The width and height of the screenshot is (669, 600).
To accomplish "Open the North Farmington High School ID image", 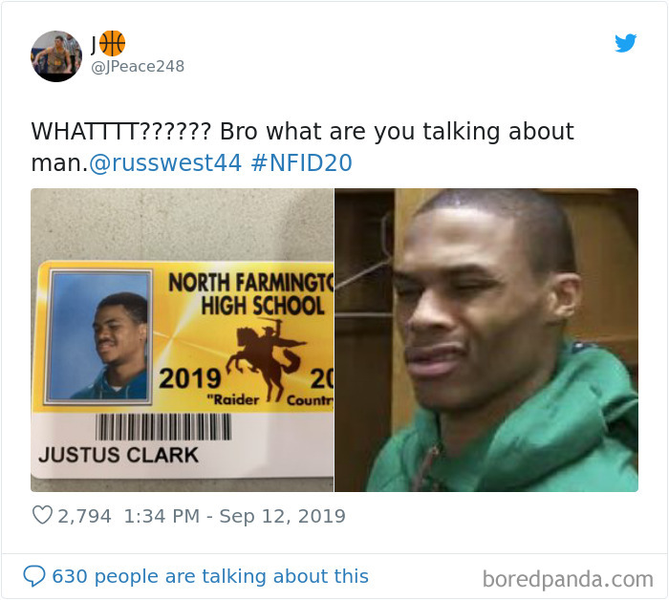I will point(183,340).
